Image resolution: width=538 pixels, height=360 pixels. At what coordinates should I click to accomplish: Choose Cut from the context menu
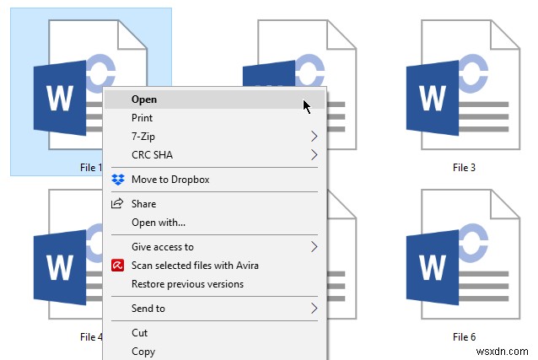click(215, 332)
